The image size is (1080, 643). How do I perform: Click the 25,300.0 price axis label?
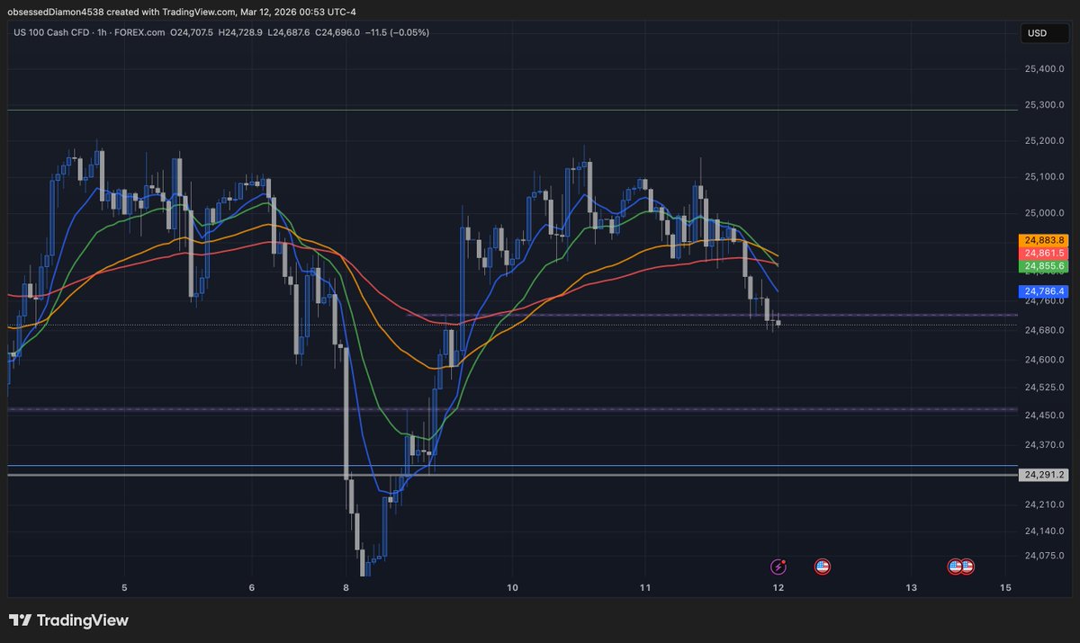[x=1044, y=105]
